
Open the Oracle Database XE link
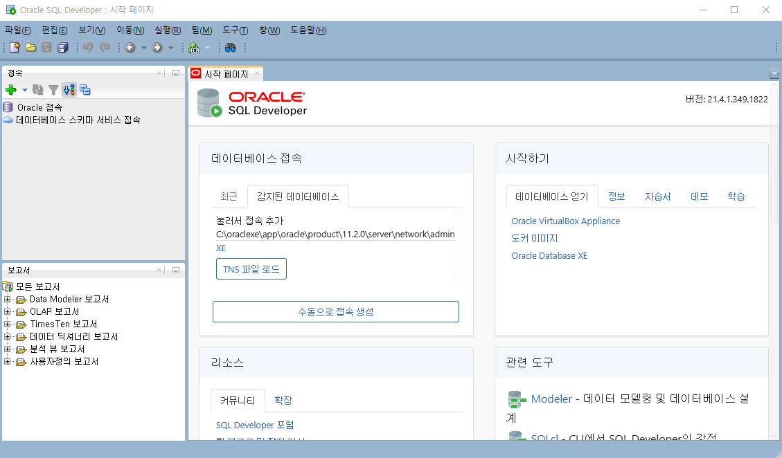click(549, 256)
